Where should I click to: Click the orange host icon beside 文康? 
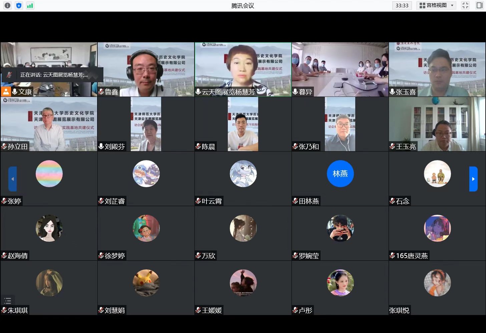6,92
